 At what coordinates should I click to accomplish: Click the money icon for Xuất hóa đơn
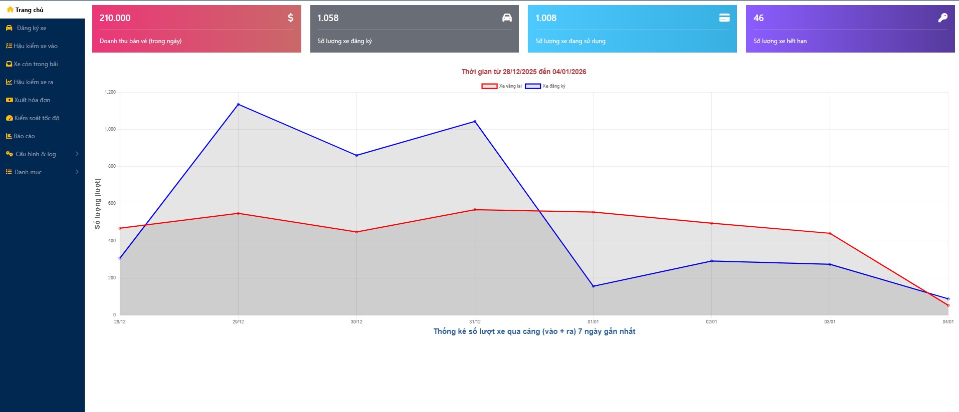click(9, 100)
